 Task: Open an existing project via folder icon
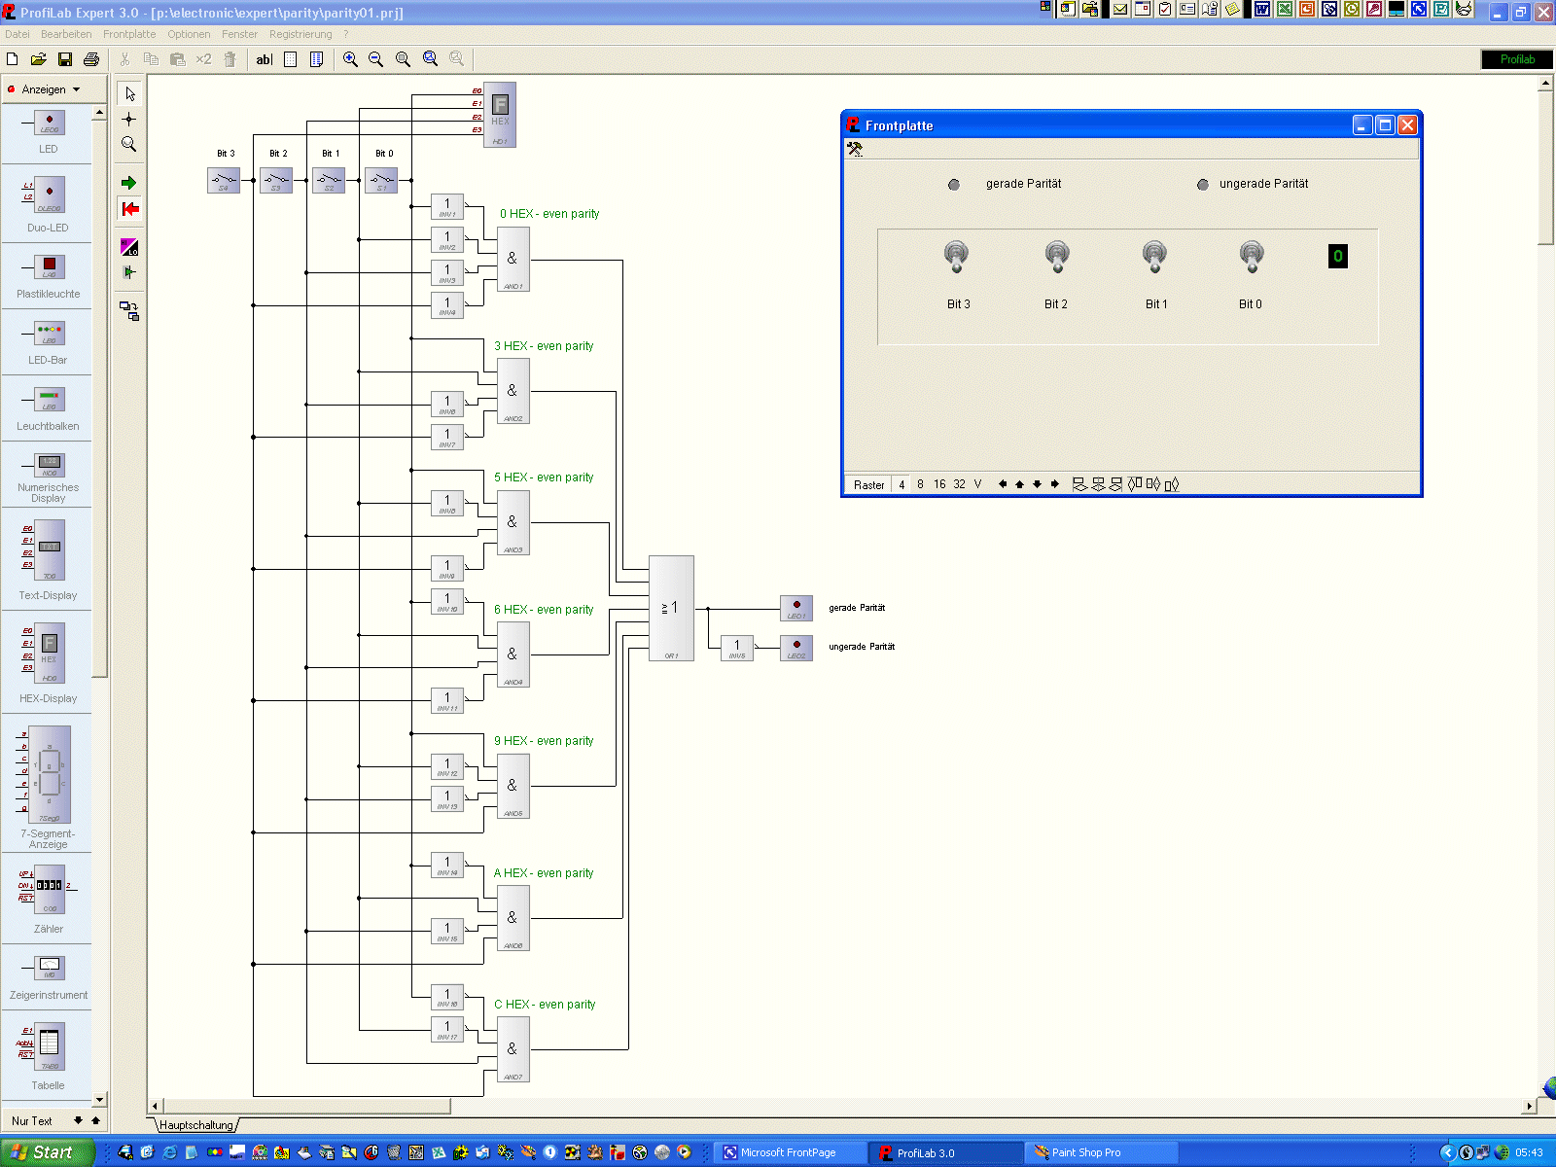[x=39, y=59]
